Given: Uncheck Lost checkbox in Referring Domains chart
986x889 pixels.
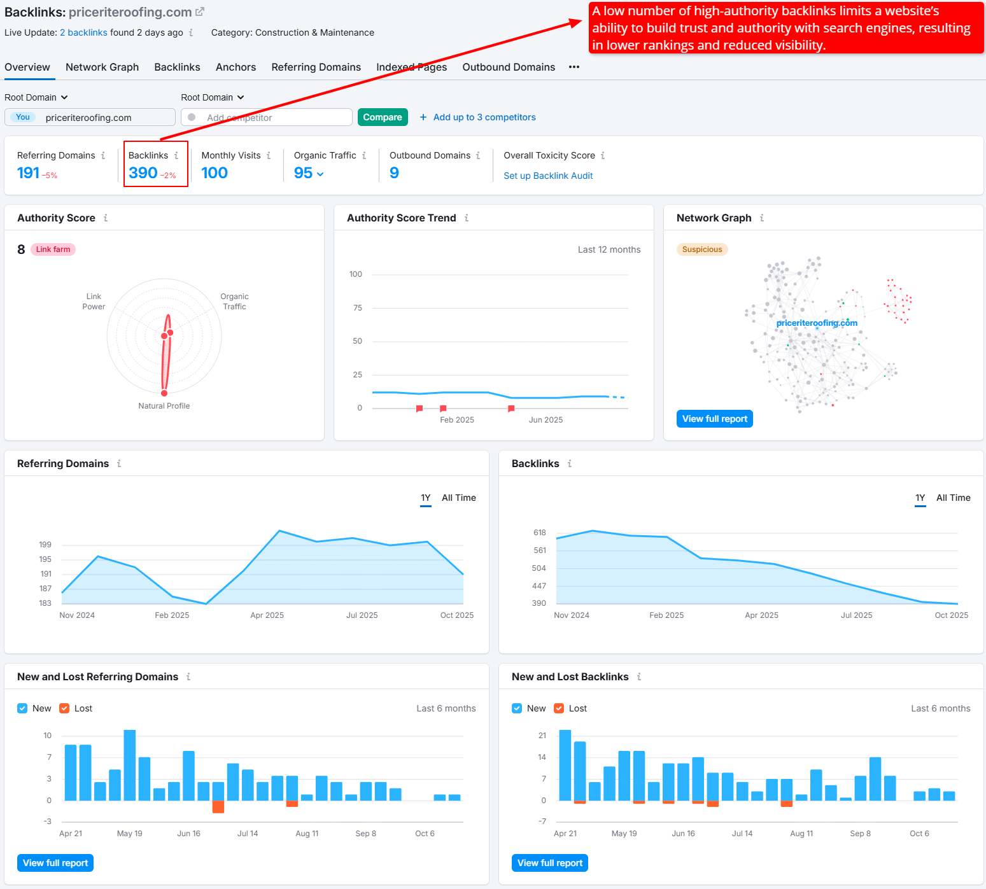Looking at the screenshot, I should click(x=64, y=708).
